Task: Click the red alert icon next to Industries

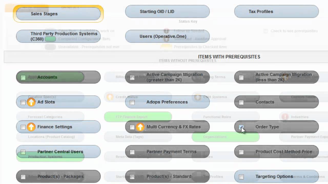Action: [285, 117]
